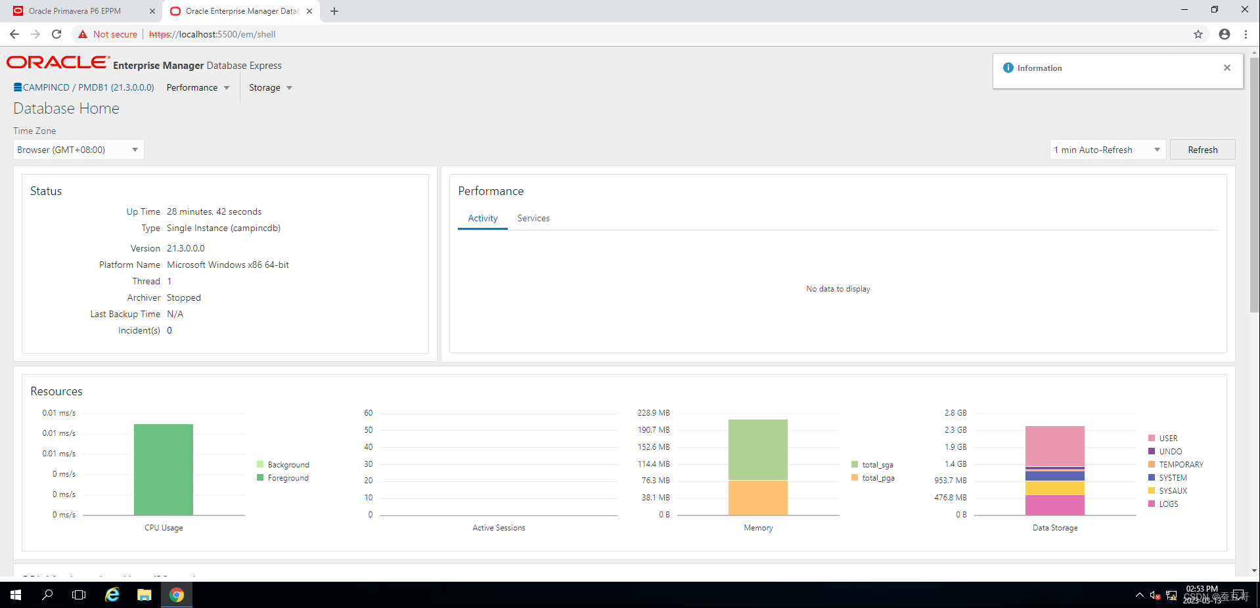Click the 'Single Instance (campincdb)' value

pyautogui.click(x=223, y=228)
